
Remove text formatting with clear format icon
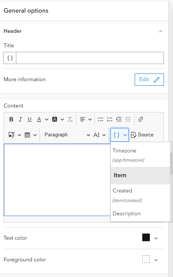click(x=70, y=119)
